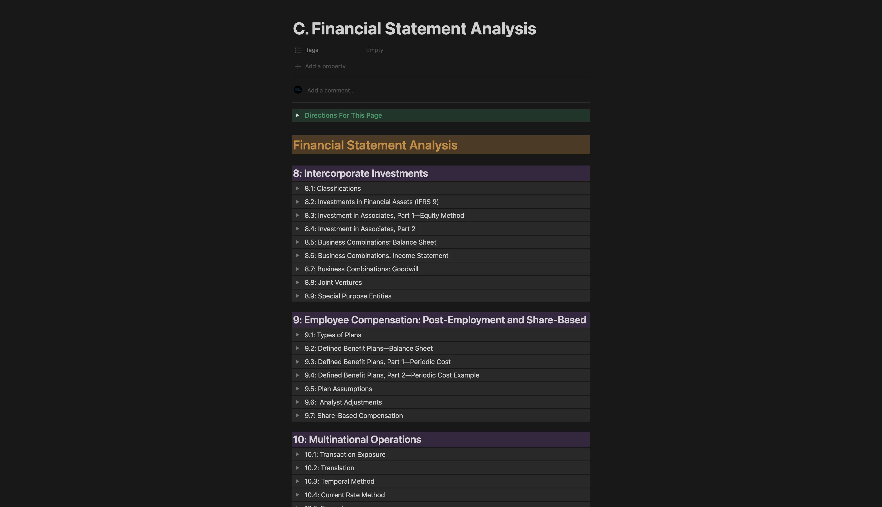This screenshot has height=507, width=882.
Task: Expand the 8.9: Special Purpose Entities section
Action: coord(298,296)
